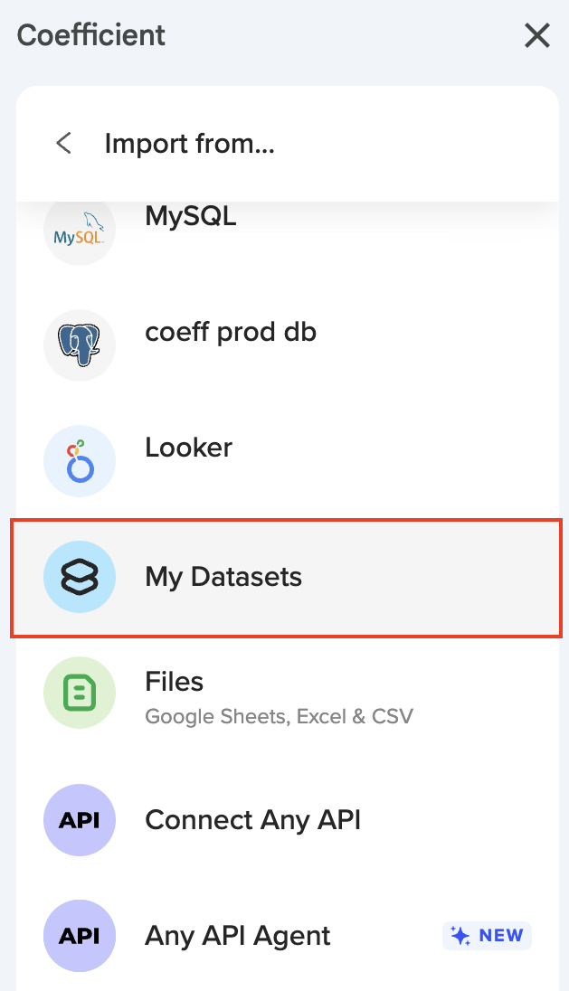Click the Coefficient panel title
This screenshot has height=991, width=569.
pyautogui.click(x=91, y=35)
